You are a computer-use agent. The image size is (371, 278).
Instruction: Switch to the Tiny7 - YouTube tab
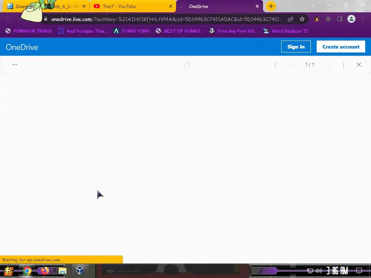[x=133, y=7]
